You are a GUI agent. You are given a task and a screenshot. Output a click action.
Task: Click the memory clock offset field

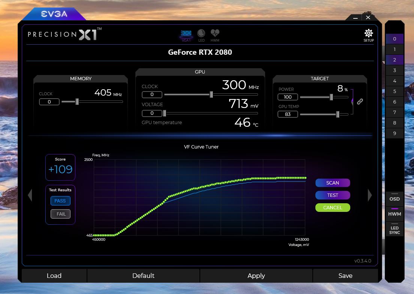[49, 102]
